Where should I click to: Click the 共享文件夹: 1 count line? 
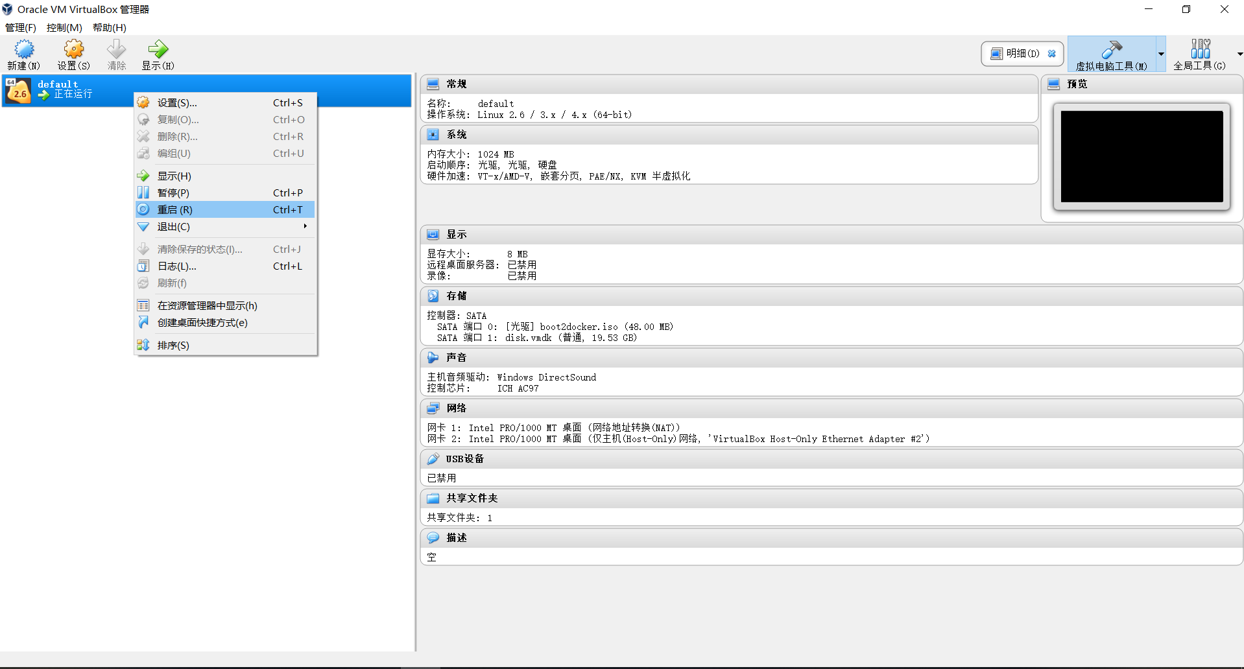coord(460,518)
